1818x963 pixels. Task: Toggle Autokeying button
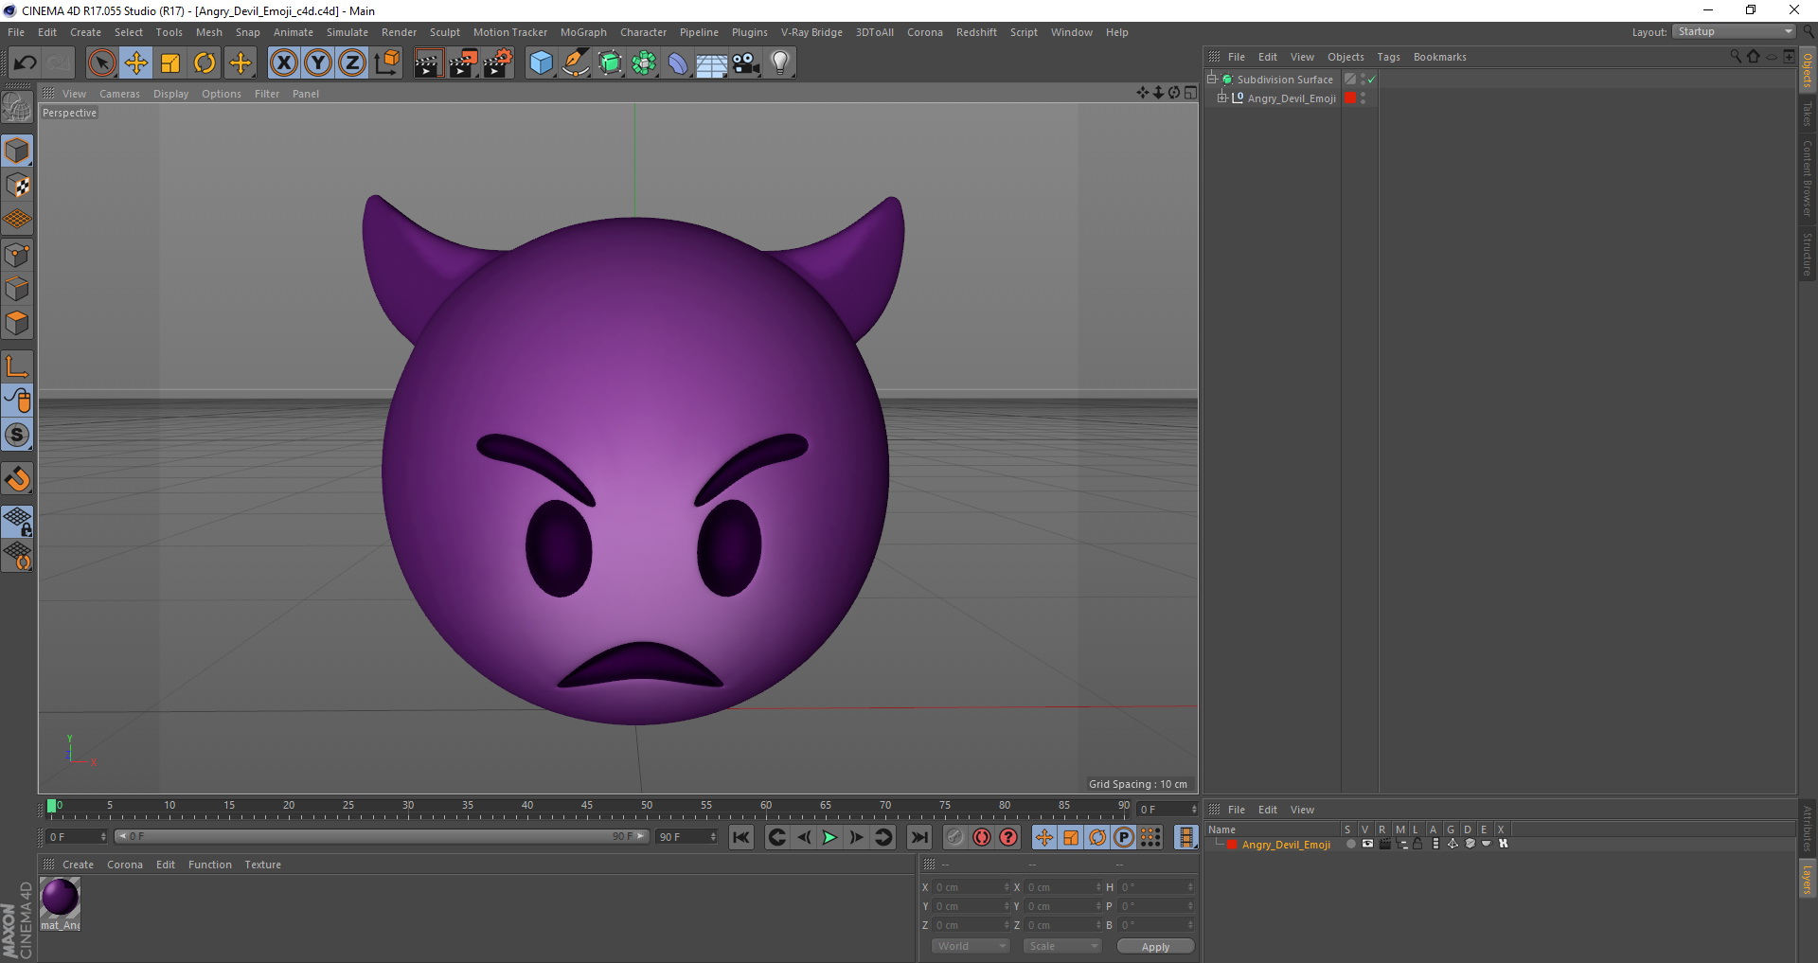pyautogui.click(x=981, y=837)
